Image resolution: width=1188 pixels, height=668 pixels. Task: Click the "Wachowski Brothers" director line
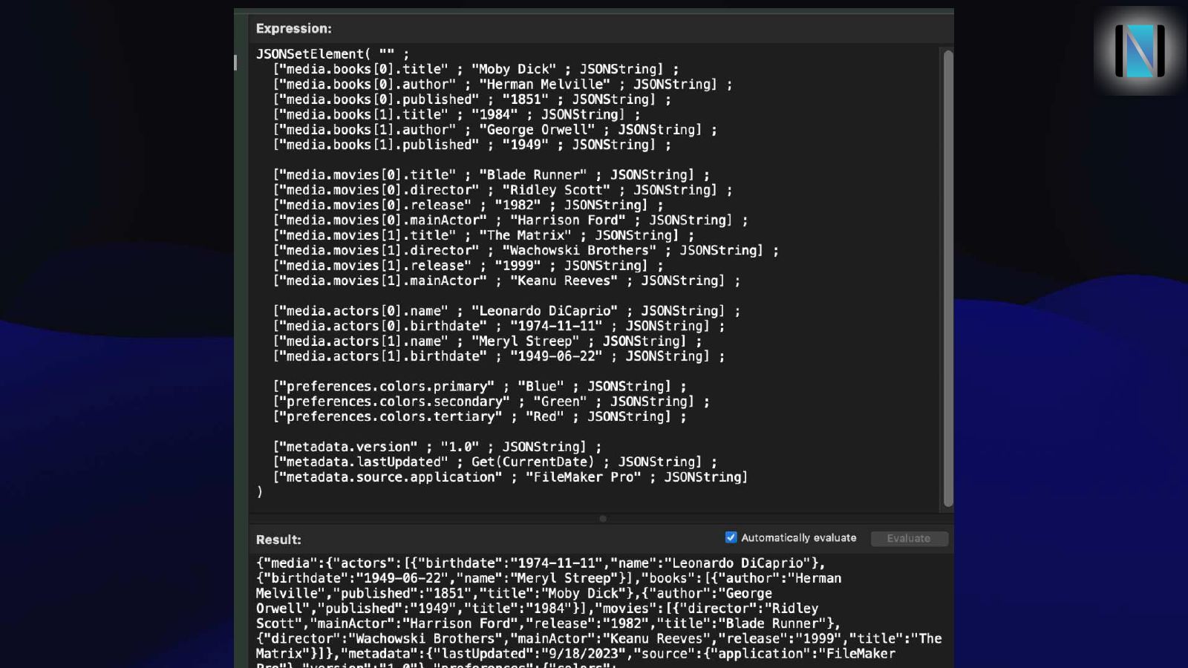526,251
